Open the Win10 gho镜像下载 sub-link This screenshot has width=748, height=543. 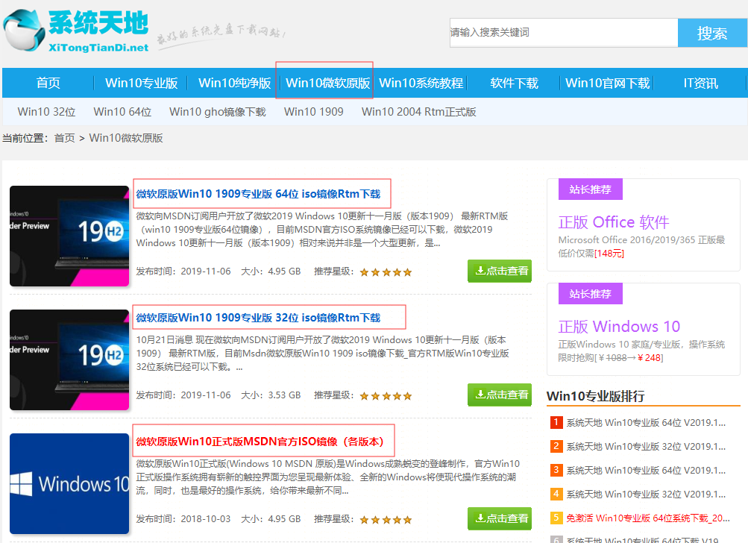click(x=218, y=112)
